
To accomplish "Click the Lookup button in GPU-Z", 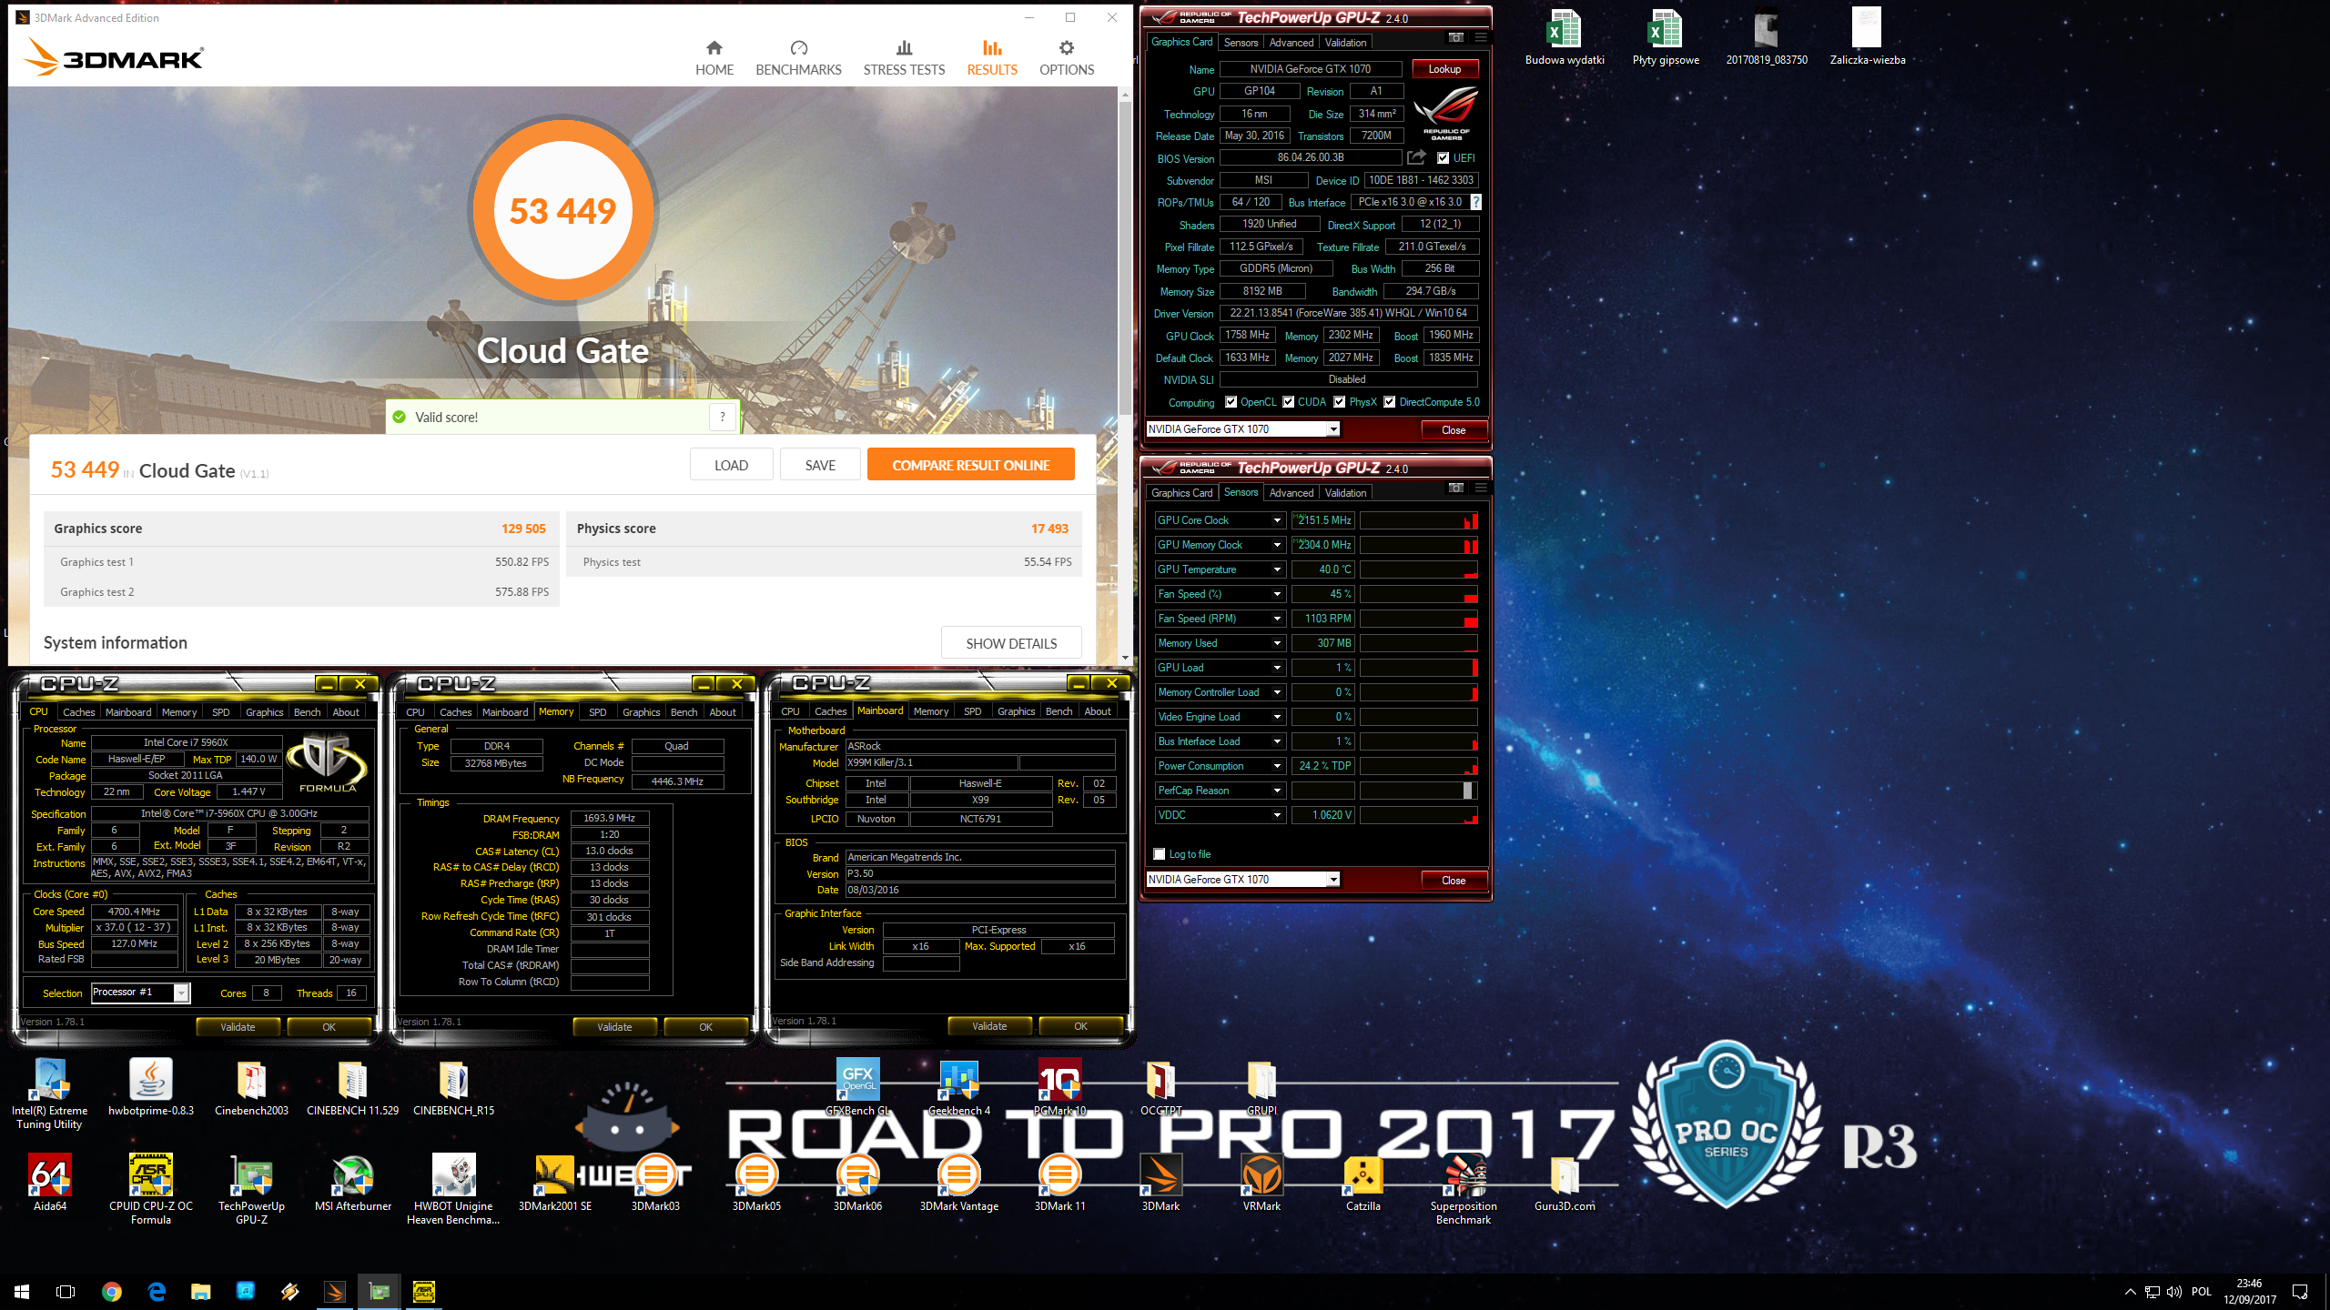I will [x=1444, y=69].
